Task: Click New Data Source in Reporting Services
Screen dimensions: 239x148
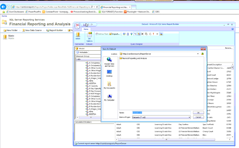Action: click(x=32, y=30)
